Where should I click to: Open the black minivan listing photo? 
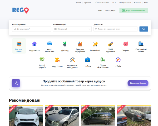point(98,116)
